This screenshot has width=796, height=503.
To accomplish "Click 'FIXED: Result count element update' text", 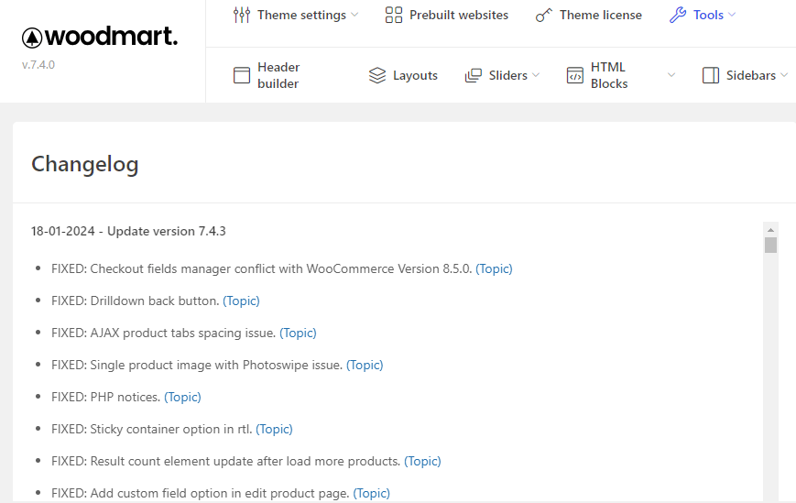I will click(x=226, y=461).
